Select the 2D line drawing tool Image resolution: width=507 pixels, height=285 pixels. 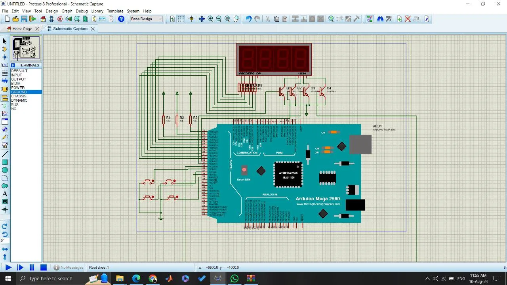(5, 154)
